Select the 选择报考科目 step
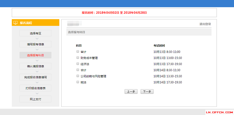 point(35,55)
